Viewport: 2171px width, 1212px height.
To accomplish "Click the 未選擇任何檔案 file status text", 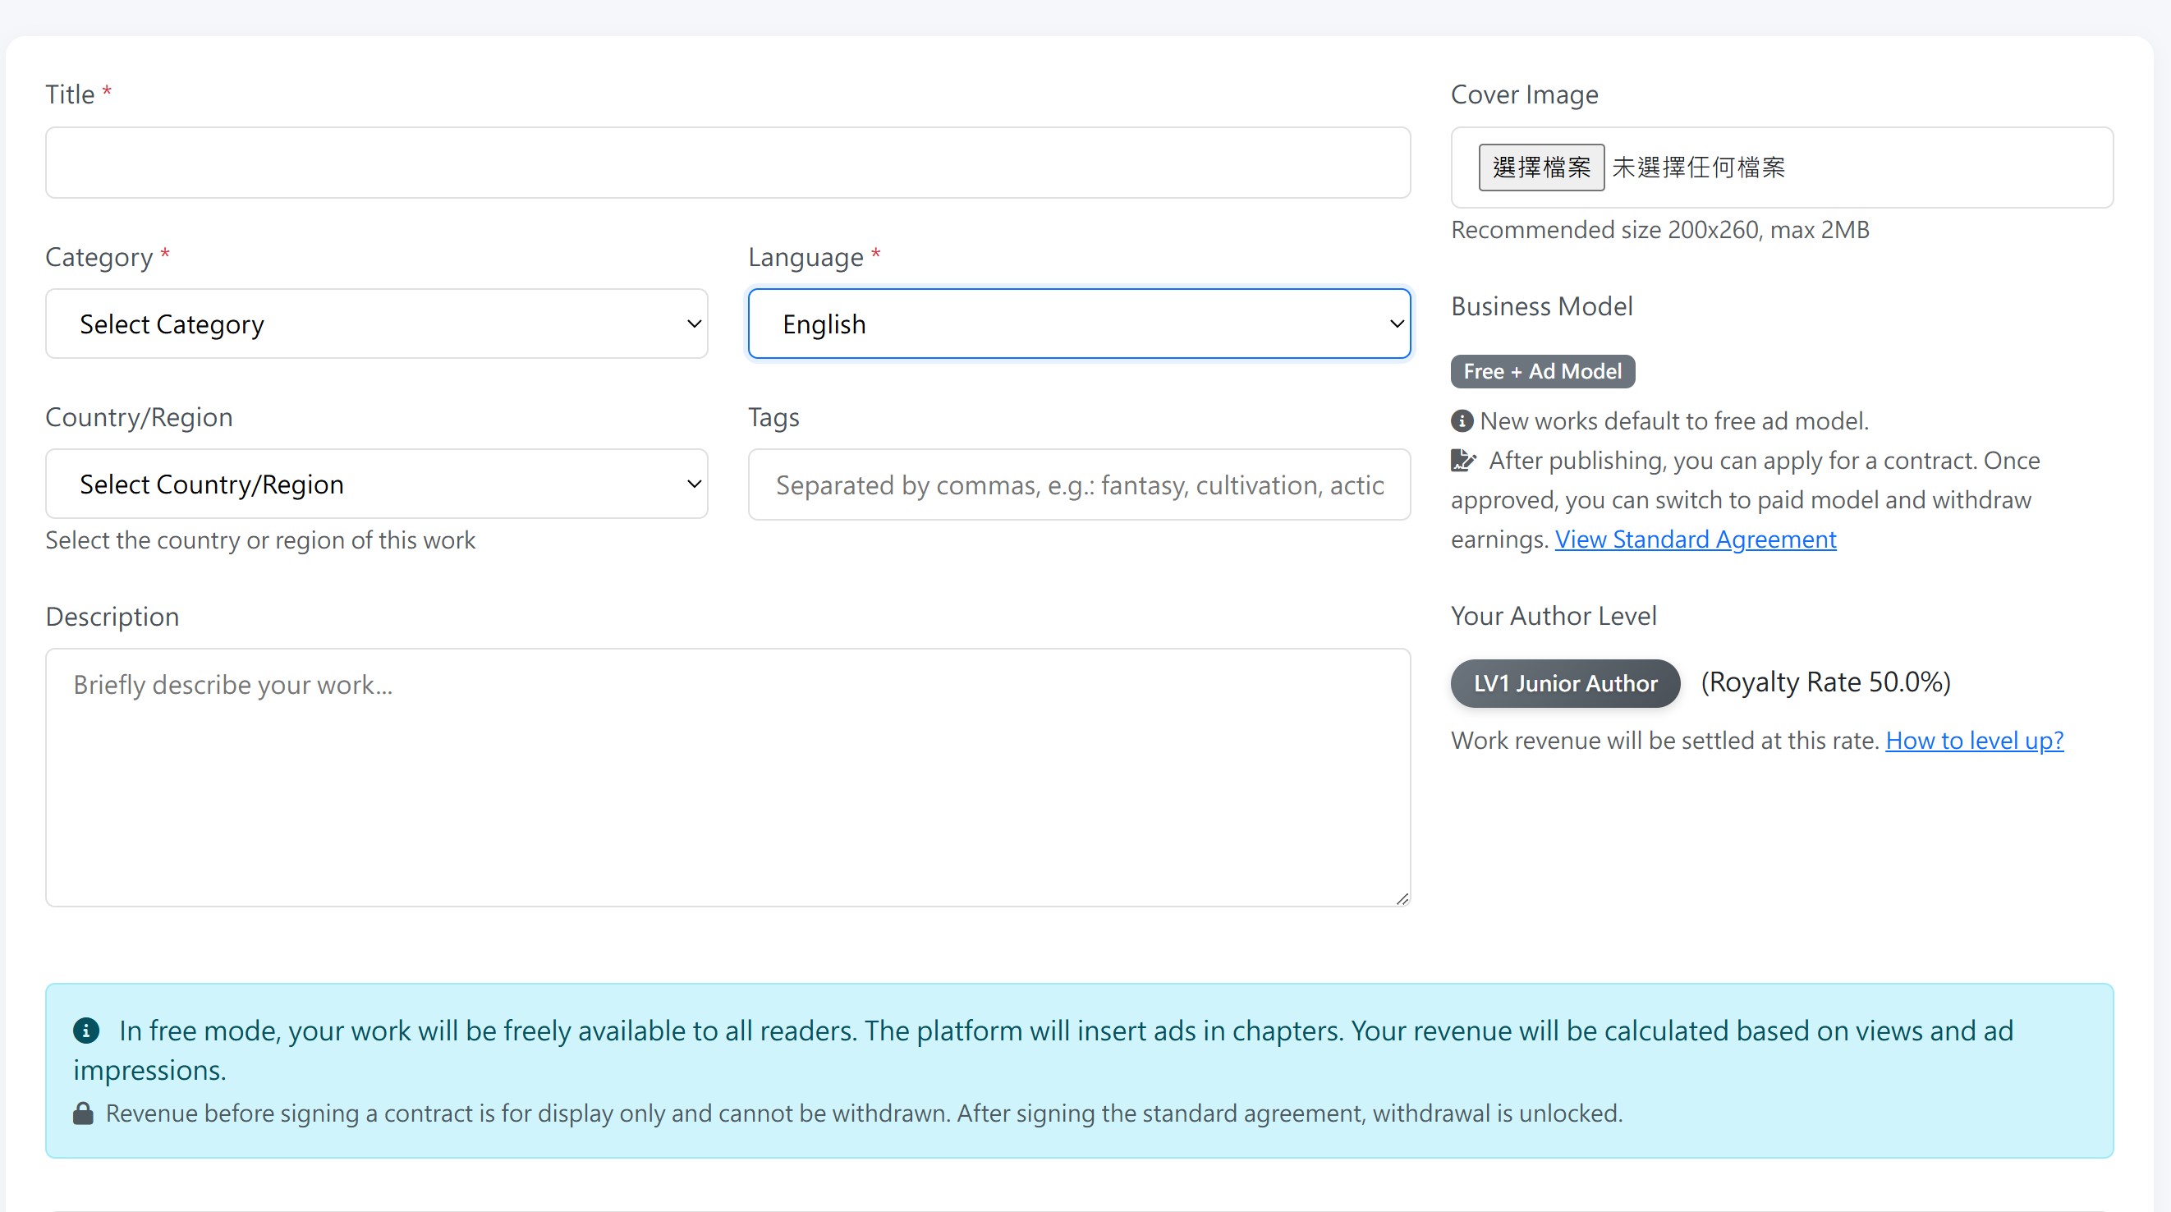I will pos(1698,168).
